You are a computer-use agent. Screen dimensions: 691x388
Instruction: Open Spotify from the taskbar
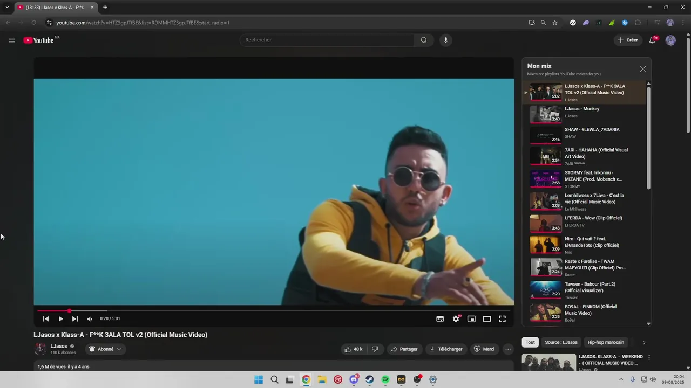pos(385,380)
